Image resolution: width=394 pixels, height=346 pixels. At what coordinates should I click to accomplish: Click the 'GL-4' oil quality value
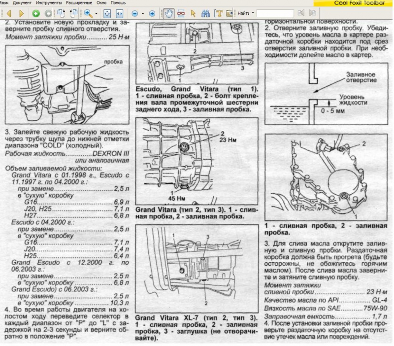[x=379, y=300]
